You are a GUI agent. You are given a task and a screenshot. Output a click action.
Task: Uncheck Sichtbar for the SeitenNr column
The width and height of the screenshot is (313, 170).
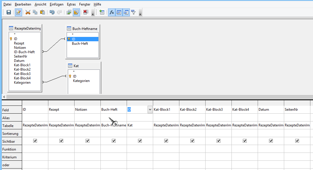297,141
